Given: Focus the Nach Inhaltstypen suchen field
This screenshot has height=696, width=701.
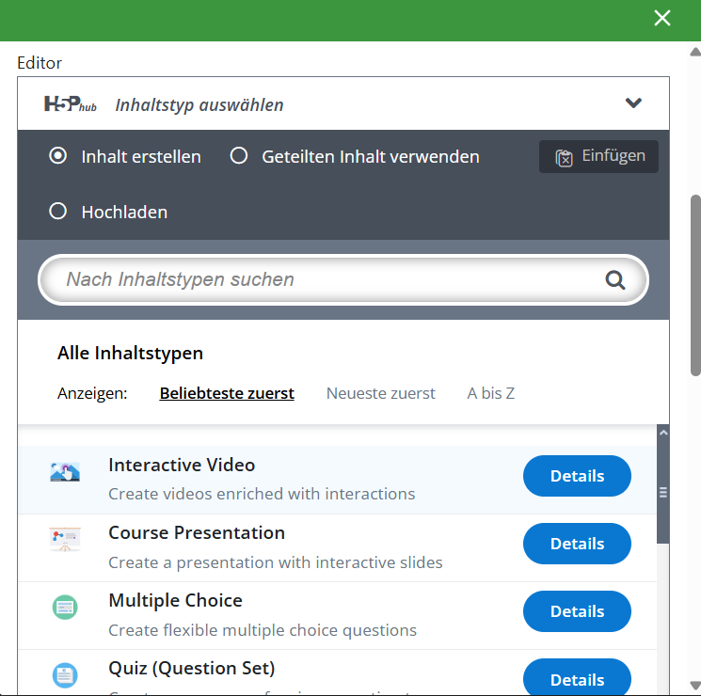Looking at the screenshot, I should (x=329, y=279).
